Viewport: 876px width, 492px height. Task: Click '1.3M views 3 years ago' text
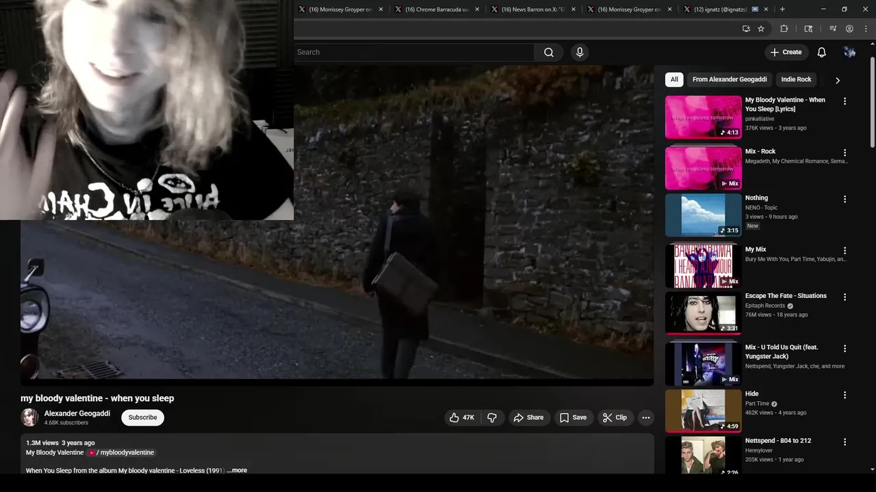(x=60, y=443)
